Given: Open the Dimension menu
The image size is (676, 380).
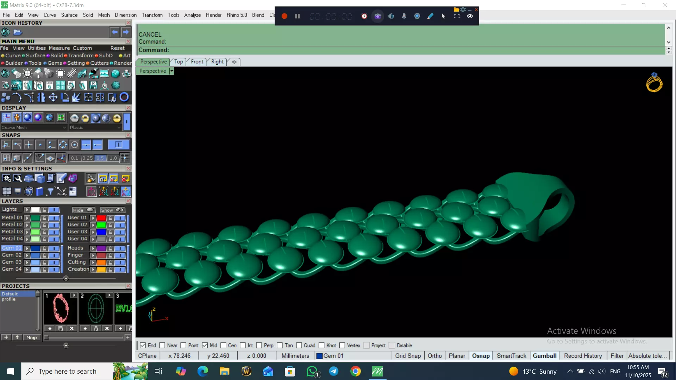Looking at the screenshot, I should coord(126,15).
